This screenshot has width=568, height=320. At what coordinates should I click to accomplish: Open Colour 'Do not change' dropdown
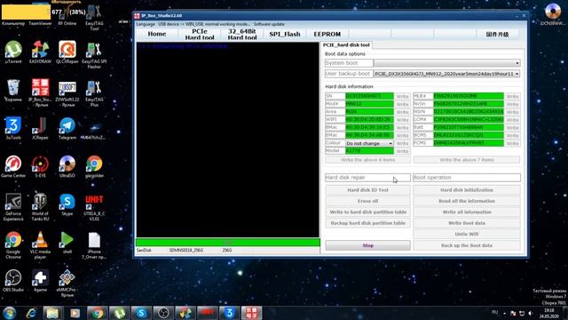(x=369, y=143)
